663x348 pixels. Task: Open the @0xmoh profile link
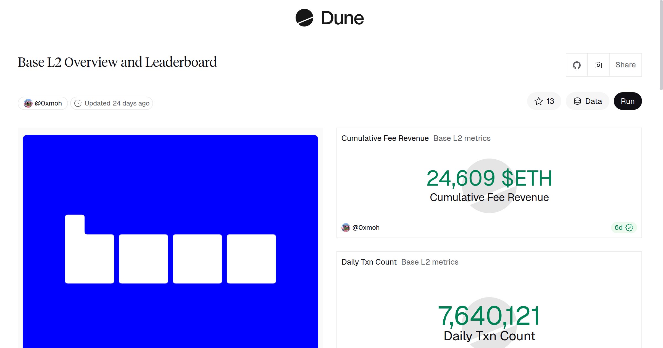point(48,103)
